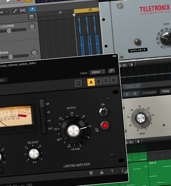The height and width of the screenshot is (186, 171).
Task: Select the +4 meter button
Action: [43, 121]
